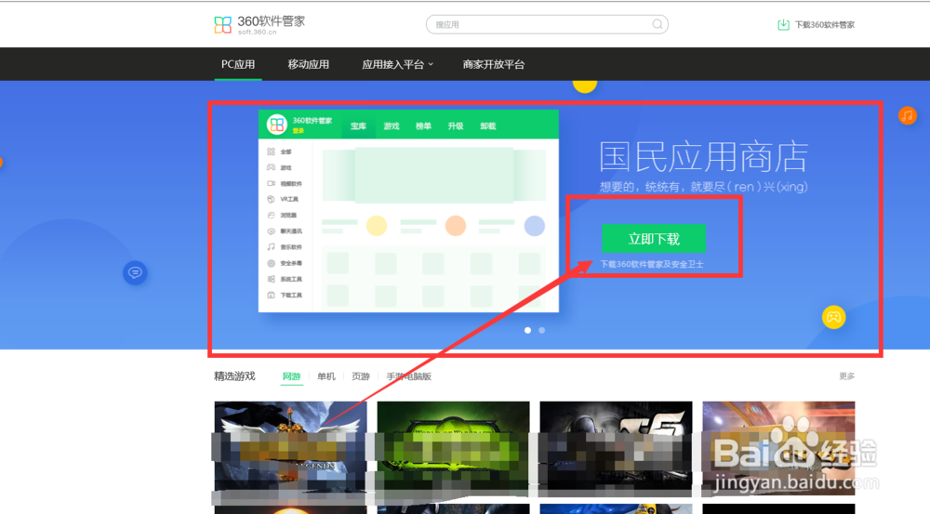Screen dimensions: 930x514
Task: Select the 页游 games tab
Action: tap(361, 376)
